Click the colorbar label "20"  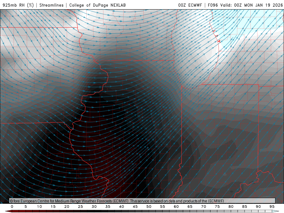click(x=67, y=207)
